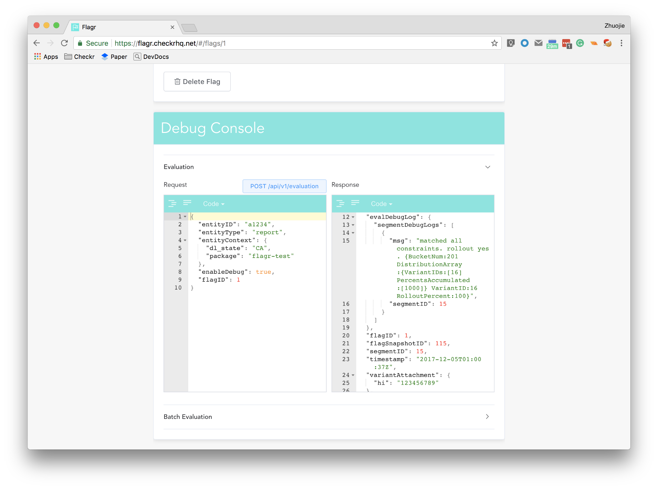Fold the evalDebugLog block at line 12
Viewport: 658px width, 489px height.
tap(353, 217)
